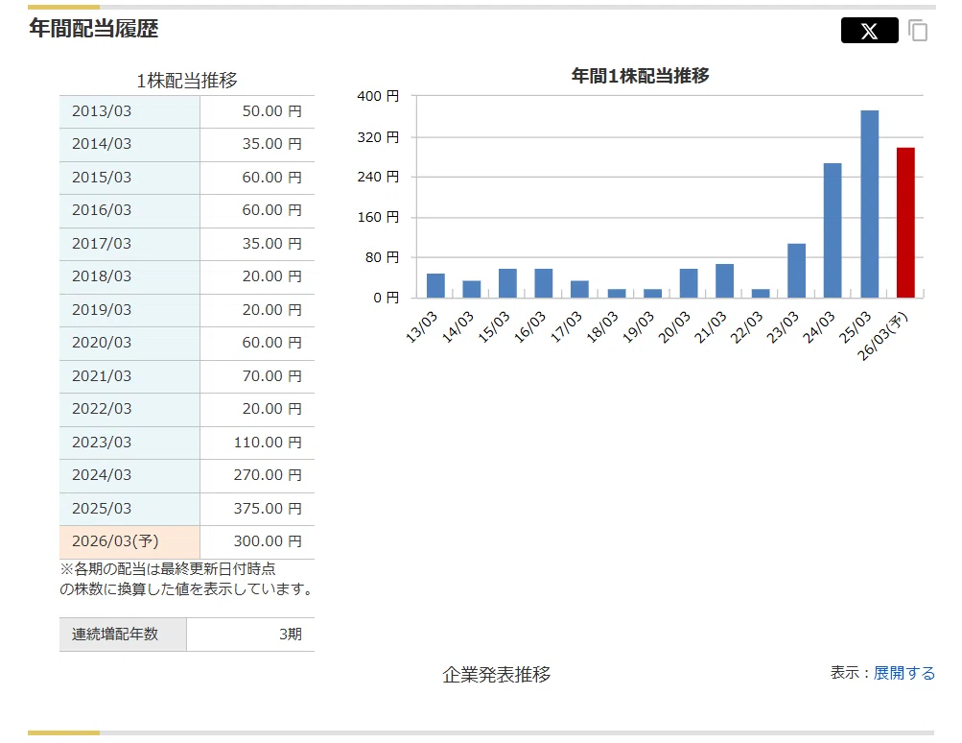
Task: Select the 2016/03 row label
Action: [x=129, y=210]
